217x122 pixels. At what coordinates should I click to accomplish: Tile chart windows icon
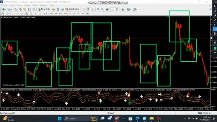pos(107,9)
